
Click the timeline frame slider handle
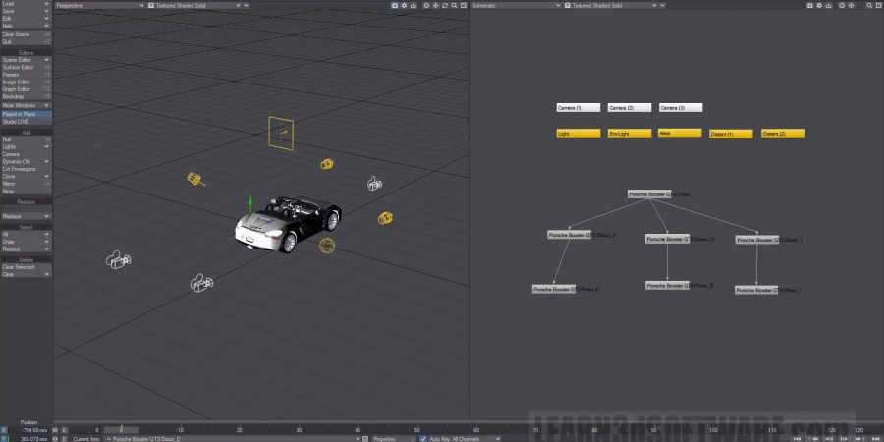[121, 429]
